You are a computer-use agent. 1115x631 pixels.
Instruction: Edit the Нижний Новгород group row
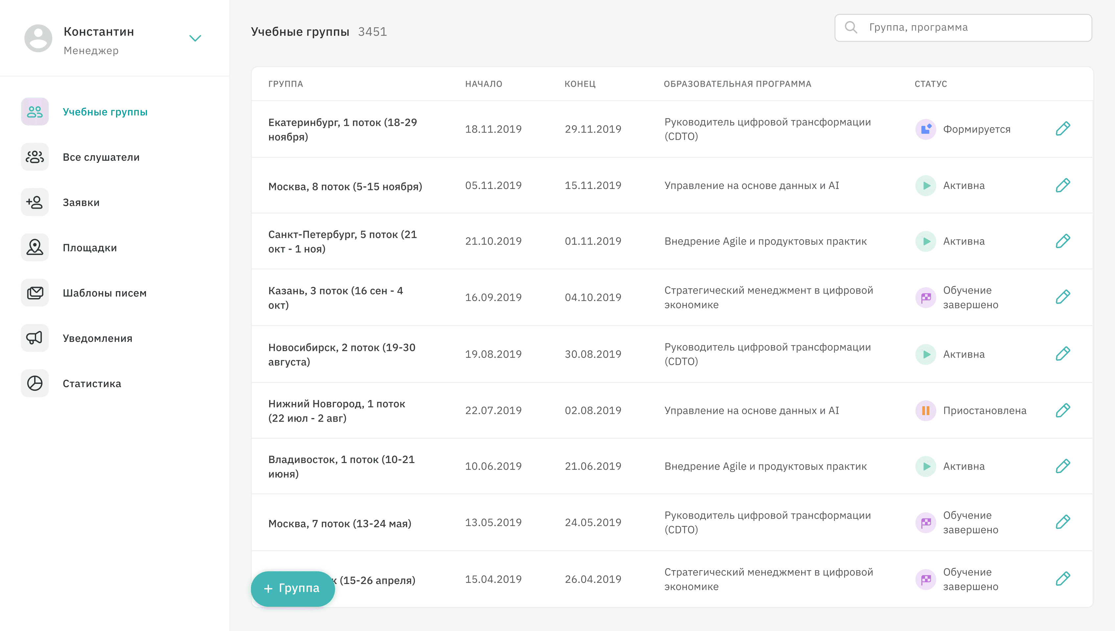(x=1062, y=410)
